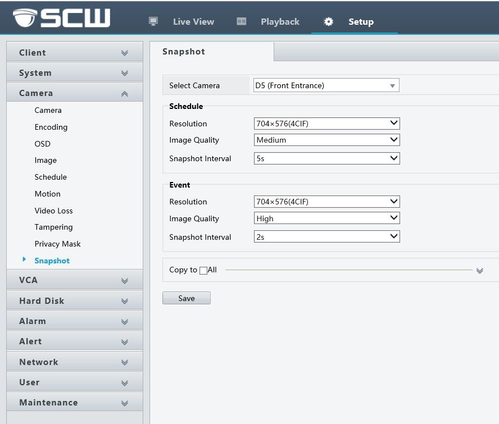Click the Save button
This screenshot has width=499, height=424.
(x=186, y=298)
